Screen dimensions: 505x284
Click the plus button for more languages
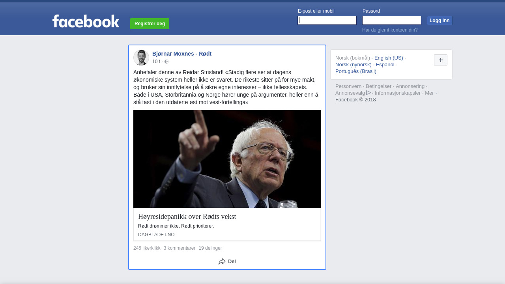[441, 60]
